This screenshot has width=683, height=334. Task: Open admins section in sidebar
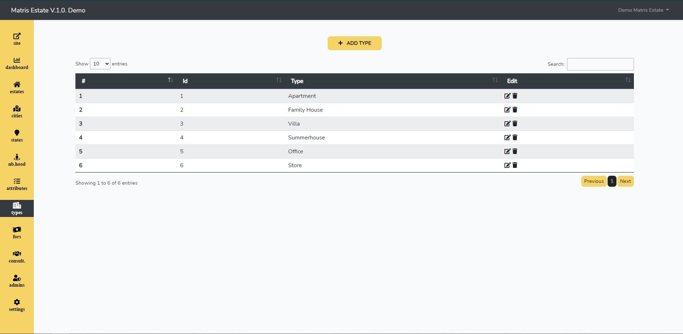(x=17, y=281)
